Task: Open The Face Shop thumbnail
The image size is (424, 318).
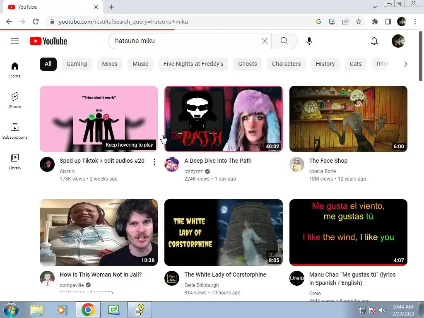Action: [348, 119]
